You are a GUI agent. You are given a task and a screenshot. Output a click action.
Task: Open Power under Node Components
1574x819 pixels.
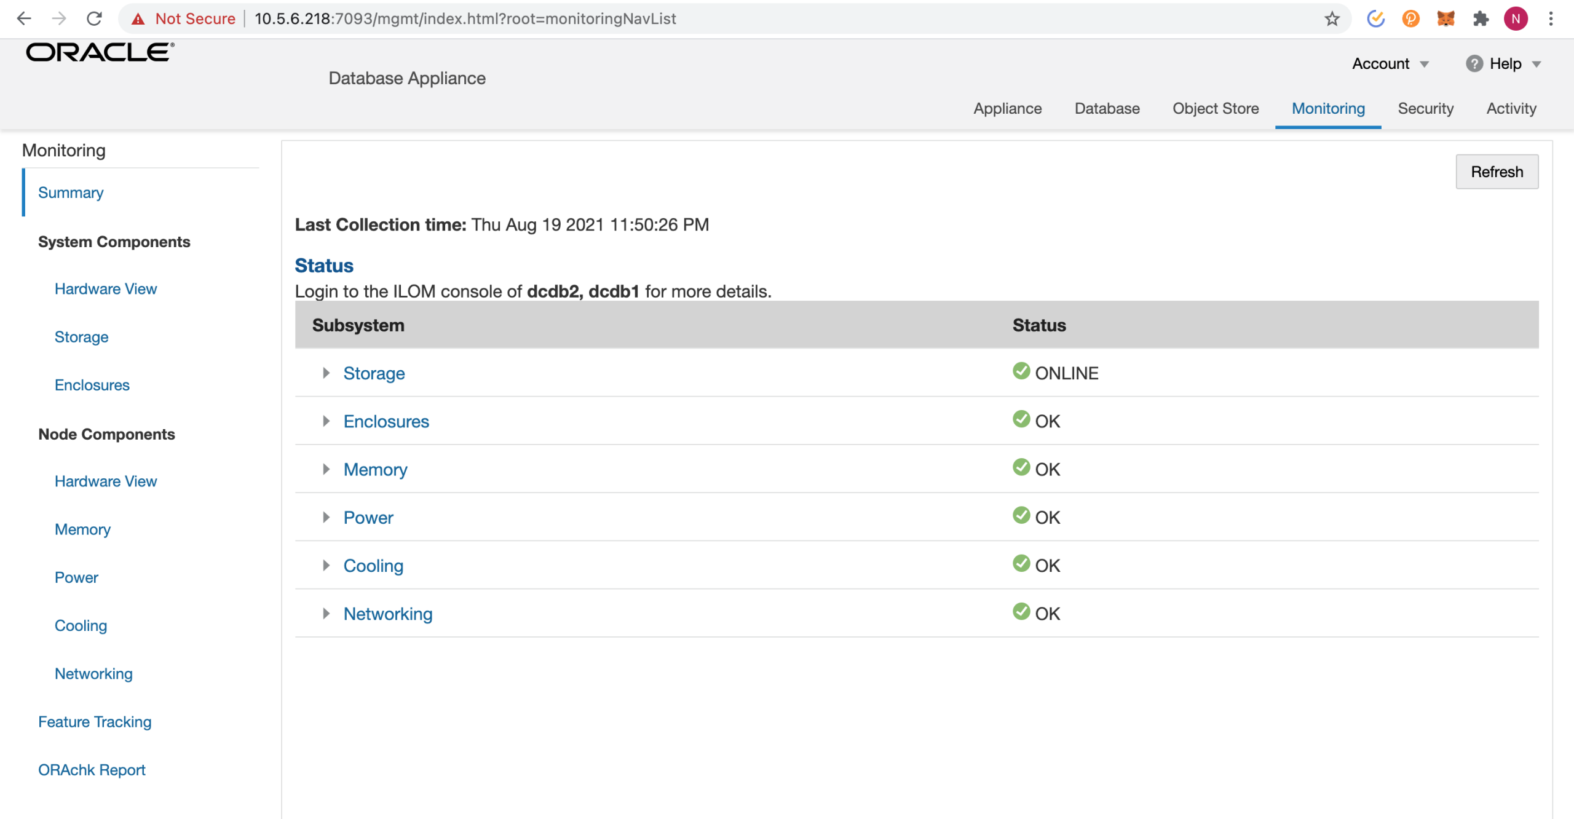click(x=76, y=577)
